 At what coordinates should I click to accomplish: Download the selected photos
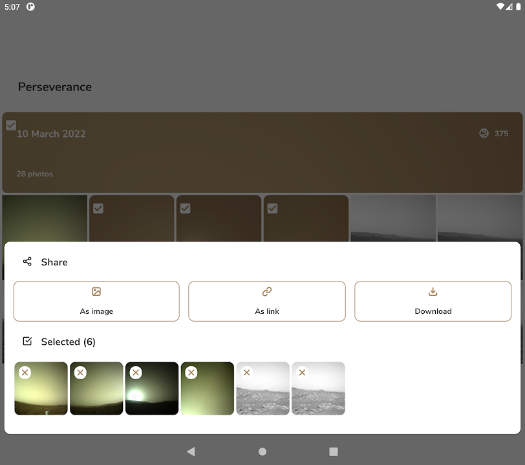(433, 301)
